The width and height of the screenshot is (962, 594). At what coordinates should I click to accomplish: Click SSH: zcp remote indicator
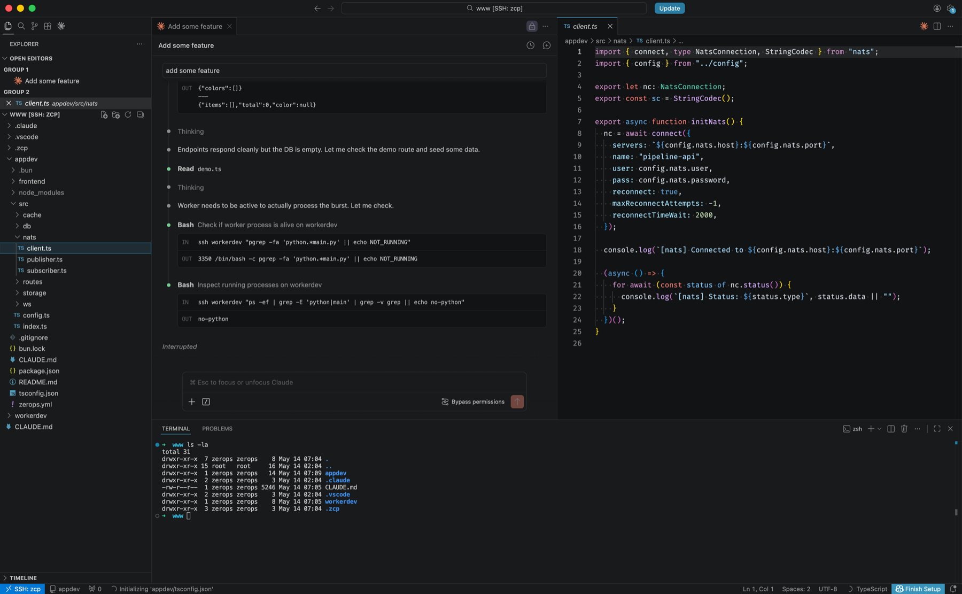(22, 589)
